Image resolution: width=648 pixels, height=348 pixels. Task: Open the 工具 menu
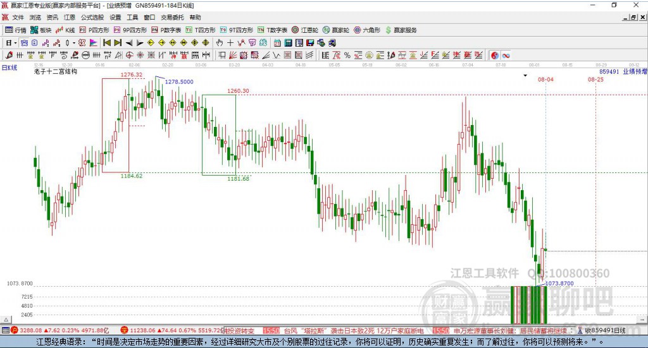click(x=132, y=17)
